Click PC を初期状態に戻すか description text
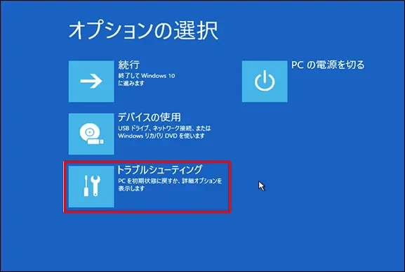 170,185
